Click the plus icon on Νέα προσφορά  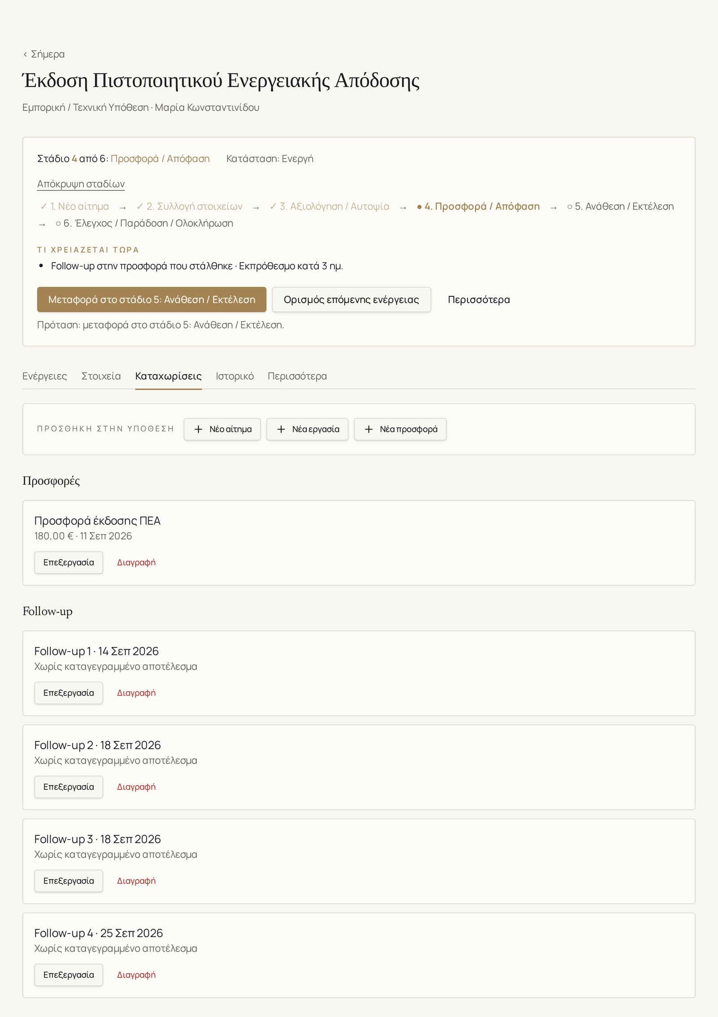pos(369,429)
